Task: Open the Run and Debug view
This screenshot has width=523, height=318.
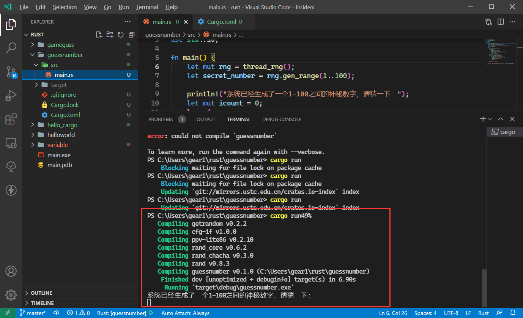Action: 11,95
